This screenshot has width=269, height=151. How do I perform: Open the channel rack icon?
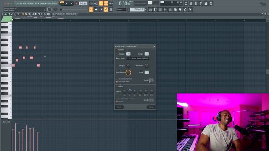(x=160, y=10)
